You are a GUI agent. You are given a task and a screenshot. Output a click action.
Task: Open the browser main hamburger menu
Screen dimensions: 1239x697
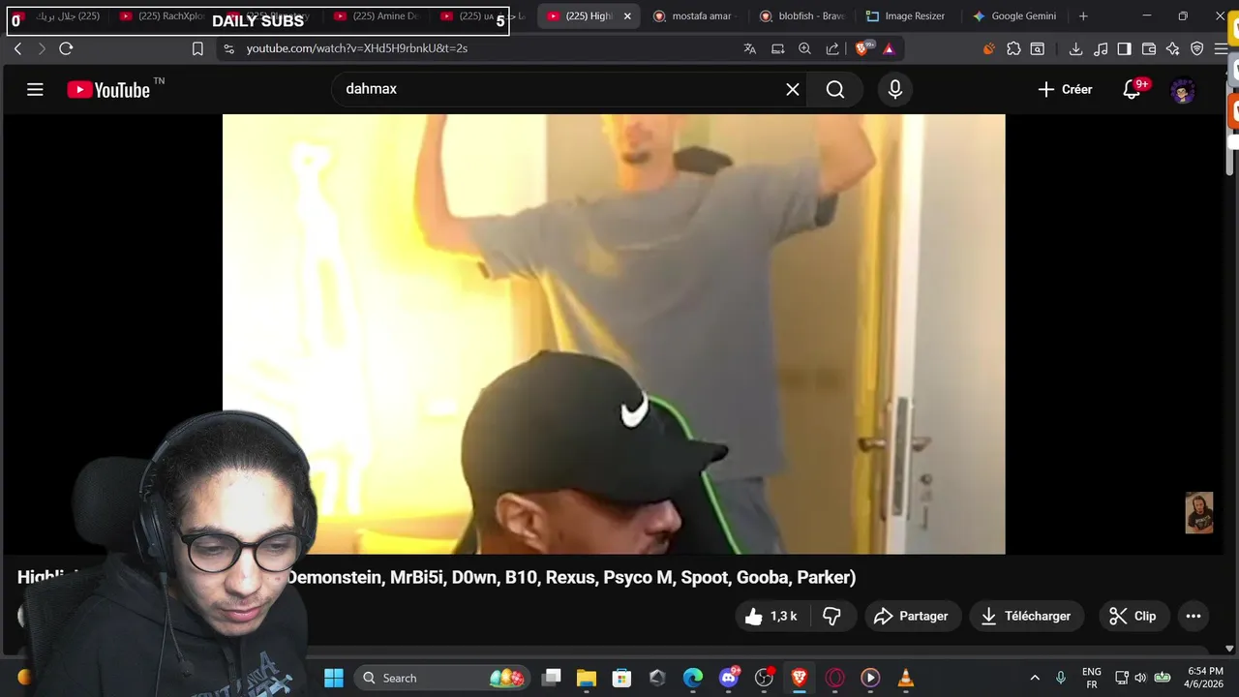(x=1221, y=48)
